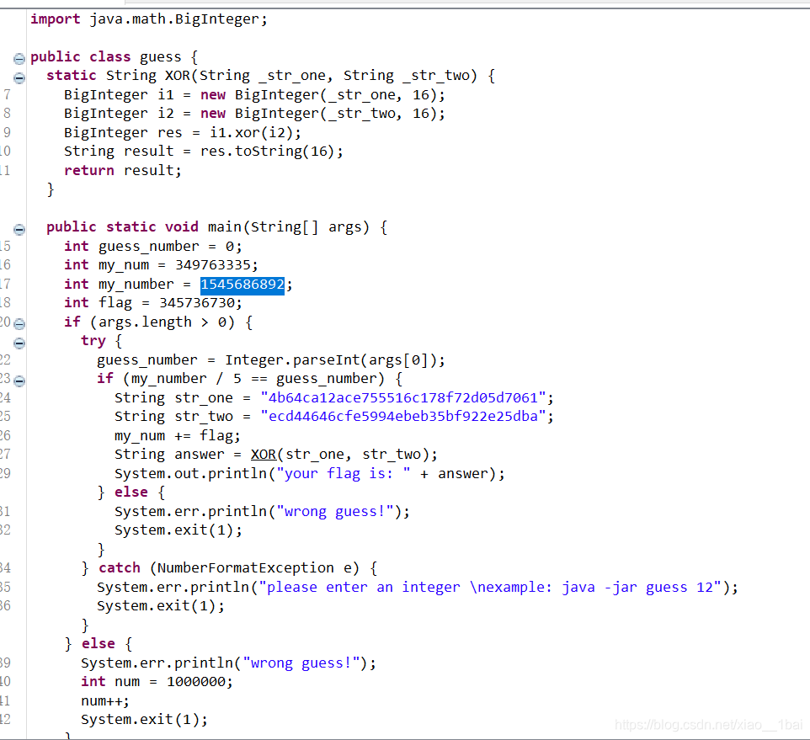Click i1.xor(i2) expression
Screen dimensions: 810x740
pos(252,133)
